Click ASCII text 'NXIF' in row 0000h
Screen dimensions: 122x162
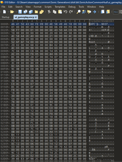104,24
